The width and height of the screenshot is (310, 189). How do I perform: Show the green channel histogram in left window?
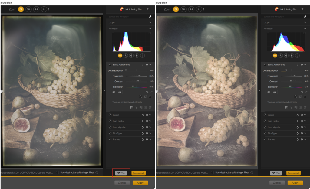pyautogui.click(x=131, y=56)
